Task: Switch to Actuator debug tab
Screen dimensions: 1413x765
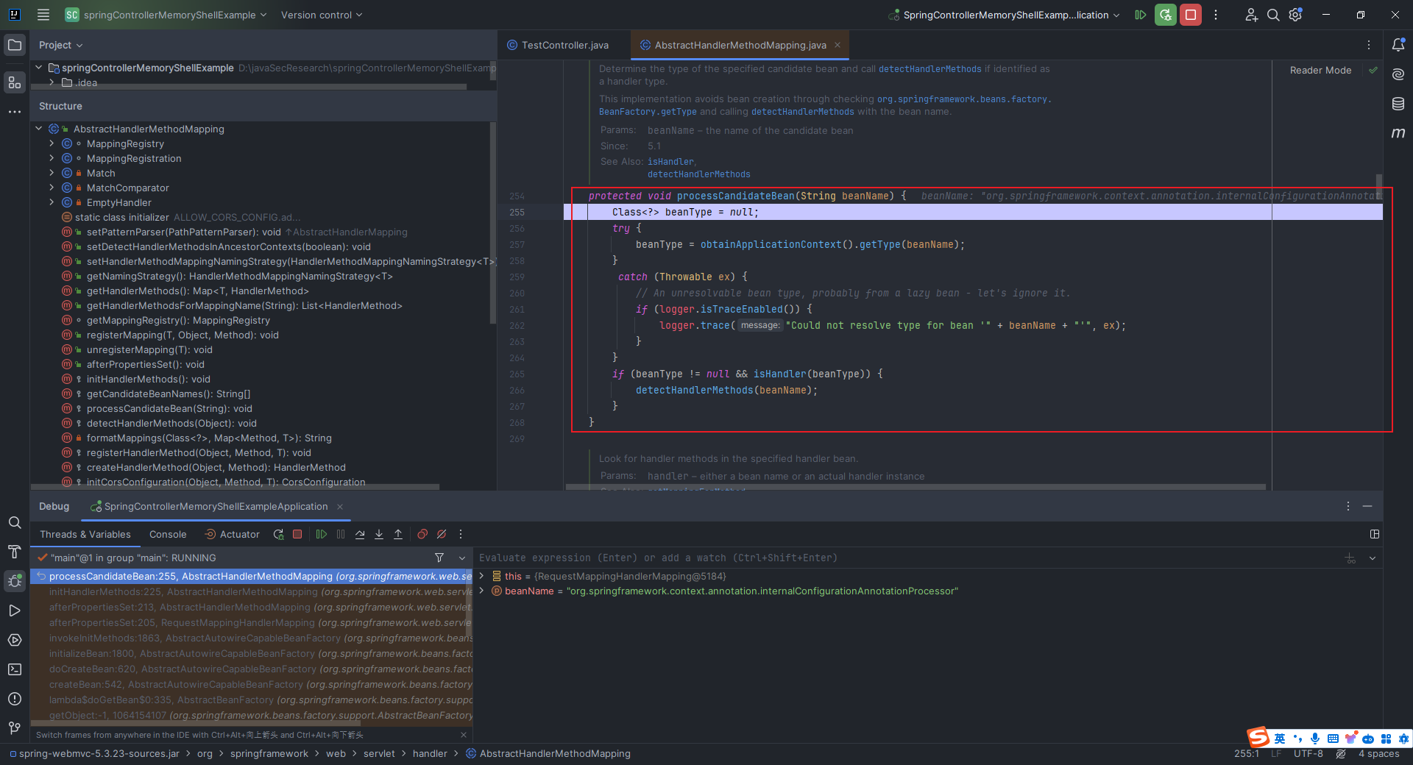Action: (232, 535)
